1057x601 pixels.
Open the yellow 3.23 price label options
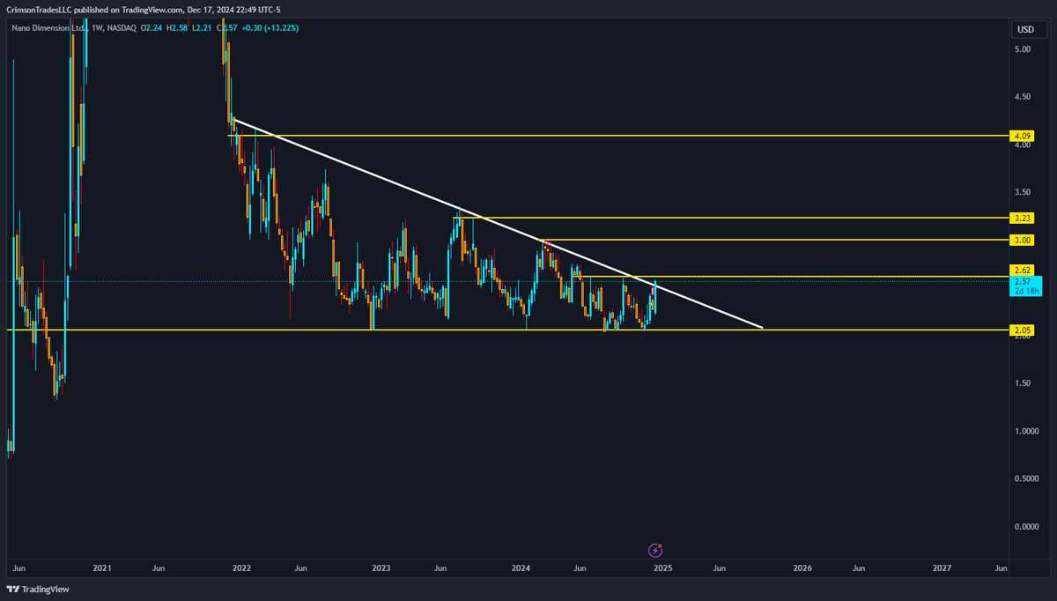pos(1022,217)
